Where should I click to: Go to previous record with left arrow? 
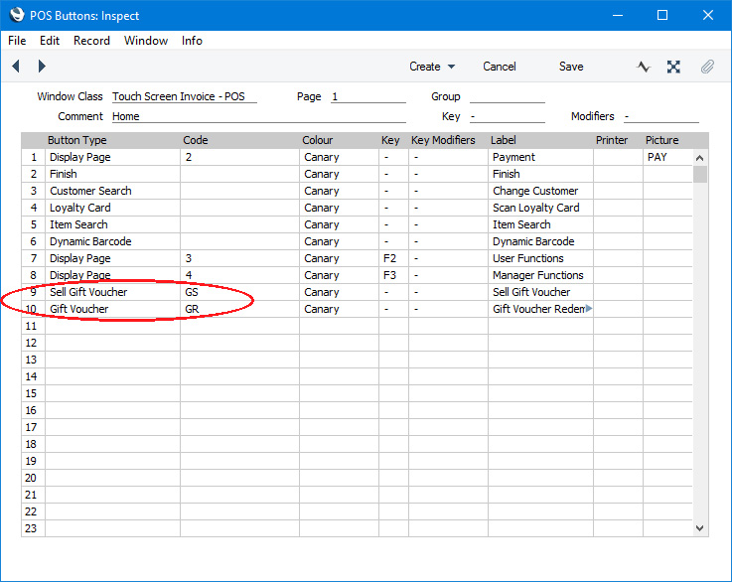[x=16, y=67]
